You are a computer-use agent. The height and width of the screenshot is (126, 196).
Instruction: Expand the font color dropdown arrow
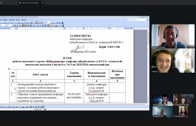[x=58, y=25]
